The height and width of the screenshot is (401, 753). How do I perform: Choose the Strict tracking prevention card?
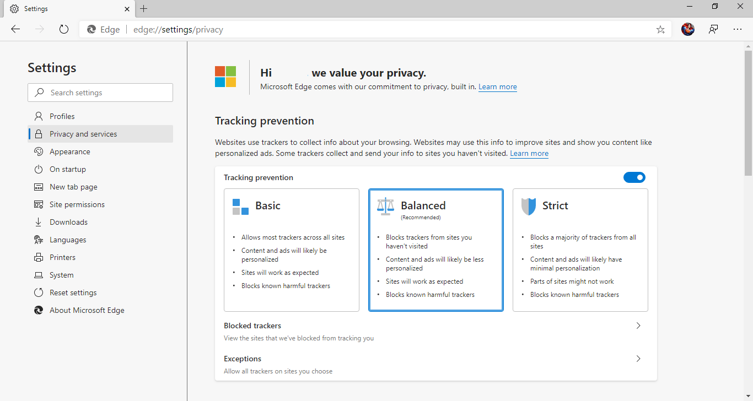point(580,250)
